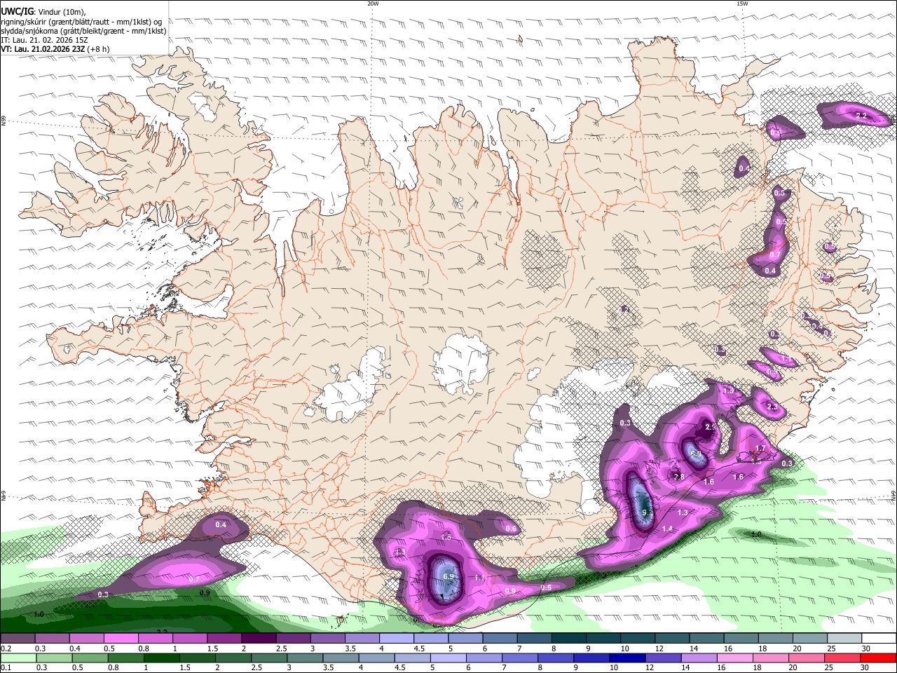Image resolution: width=897 pixels, height=673 pixels.
Task: Click the legend scale label '0.2'
Action: tap(6, 648)
